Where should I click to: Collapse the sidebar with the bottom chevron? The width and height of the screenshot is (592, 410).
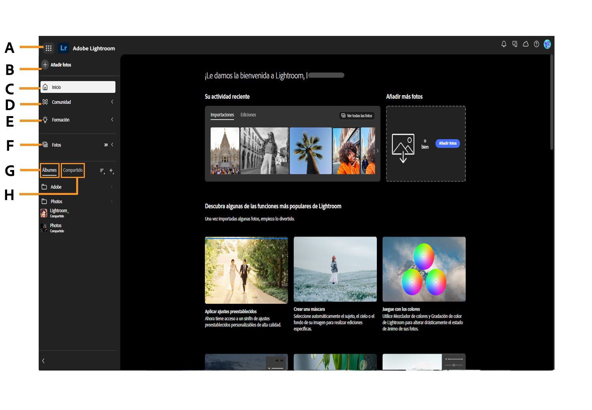(43, 360)
